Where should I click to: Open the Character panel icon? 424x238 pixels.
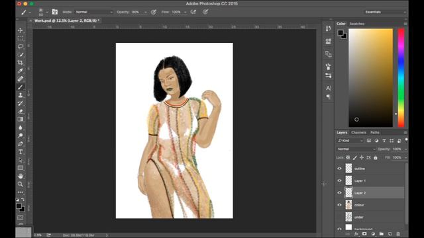(329, 88)
